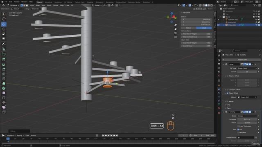Select the Bevel tool

4,69
